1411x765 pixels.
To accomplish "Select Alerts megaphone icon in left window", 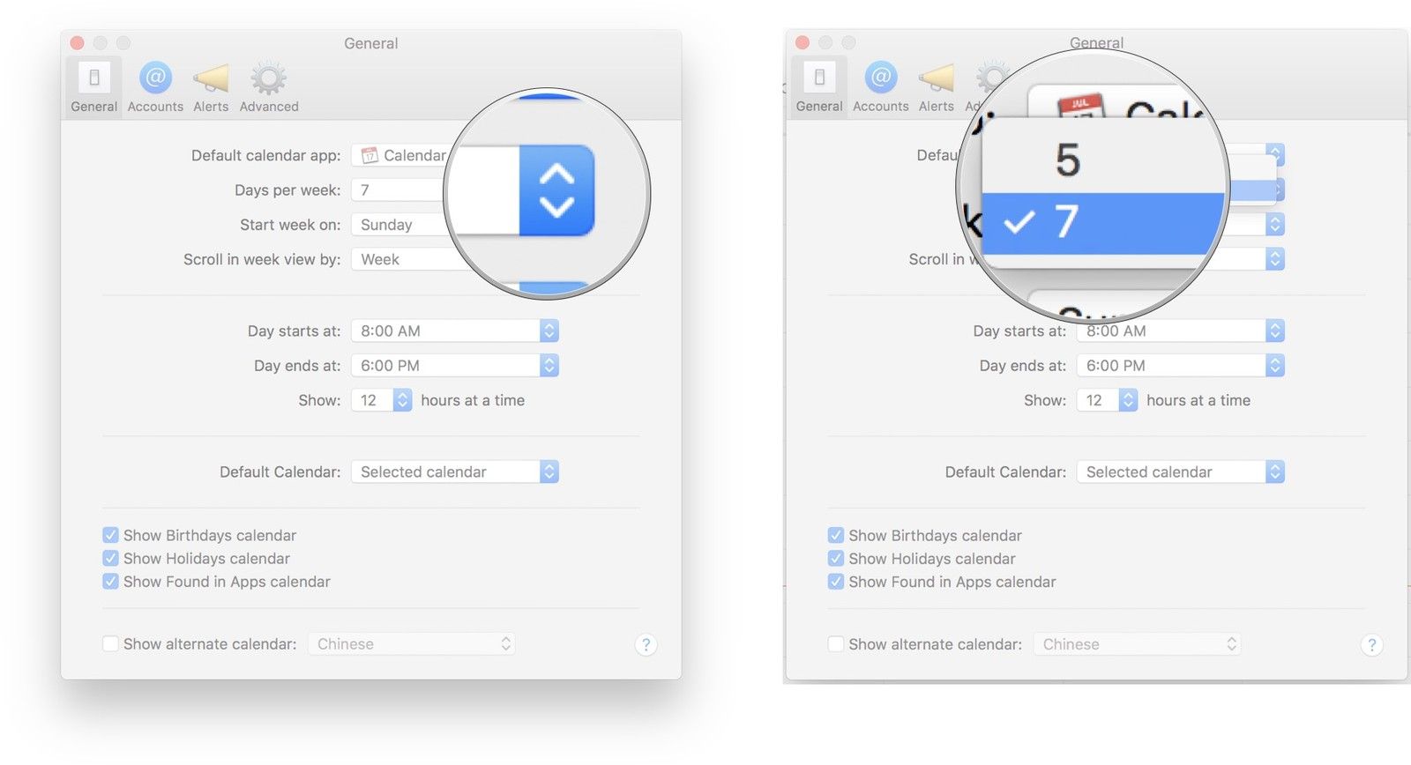I will coord(211,79).
